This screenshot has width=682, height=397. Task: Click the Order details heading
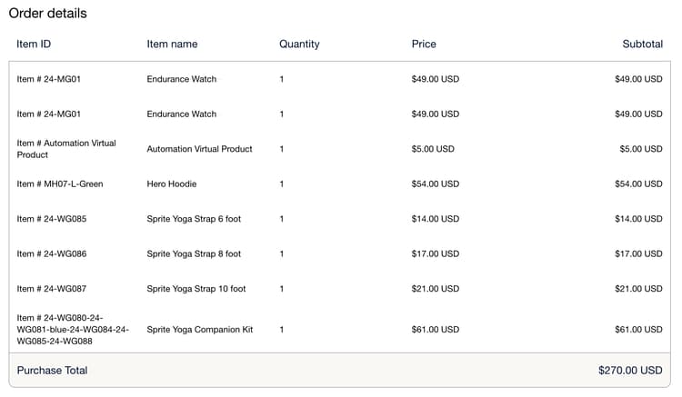48,14
